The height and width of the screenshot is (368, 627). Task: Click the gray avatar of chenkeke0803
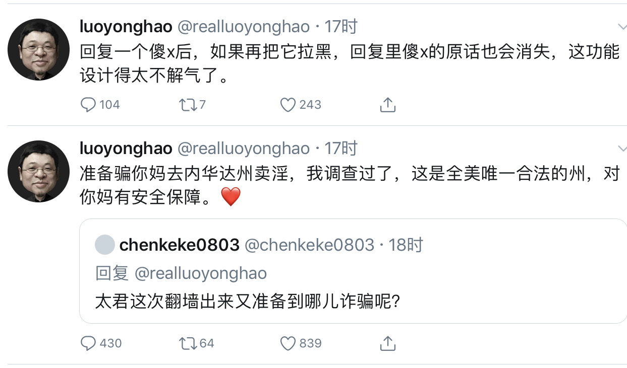tap(105, 245)
